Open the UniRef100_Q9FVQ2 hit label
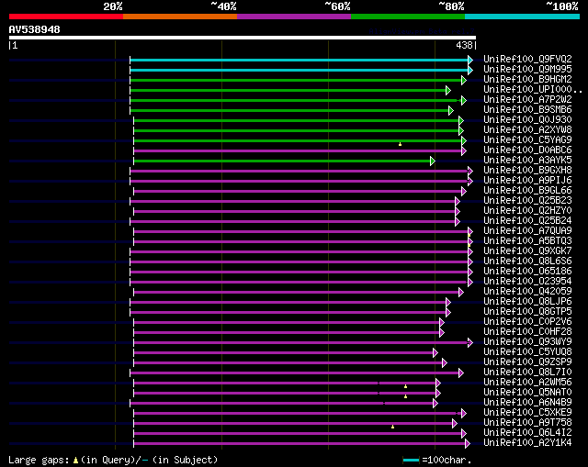 527,59
